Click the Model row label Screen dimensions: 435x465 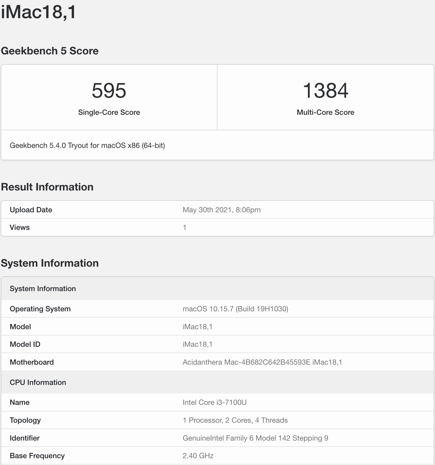(20, 327)
